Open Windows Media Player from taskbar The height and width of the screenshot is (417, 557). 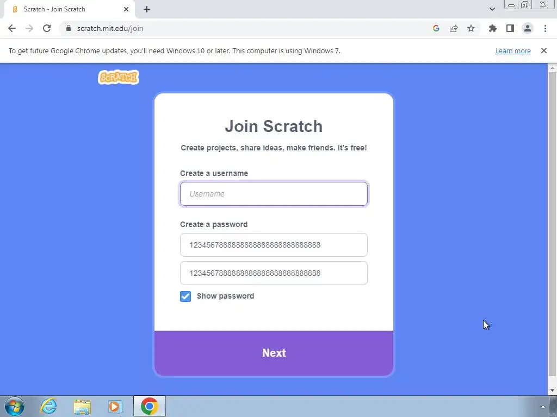(x=115, y=406)
